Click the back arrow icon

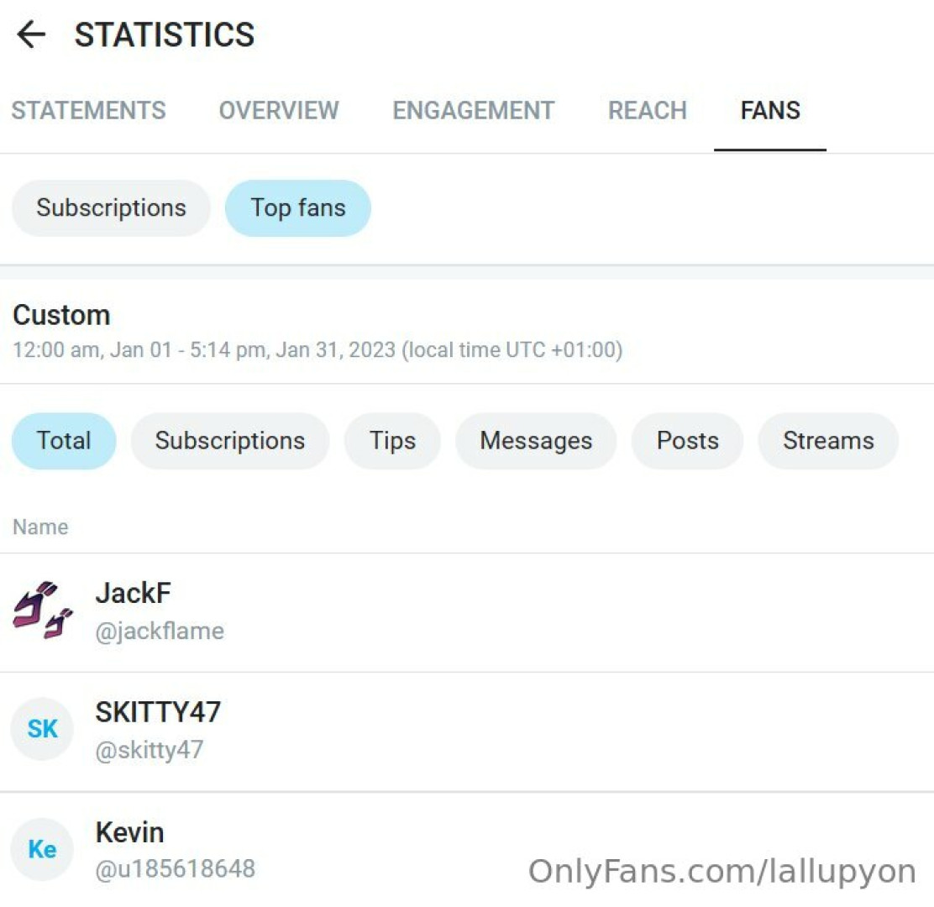pyautogui.click(x=31, y=35)
